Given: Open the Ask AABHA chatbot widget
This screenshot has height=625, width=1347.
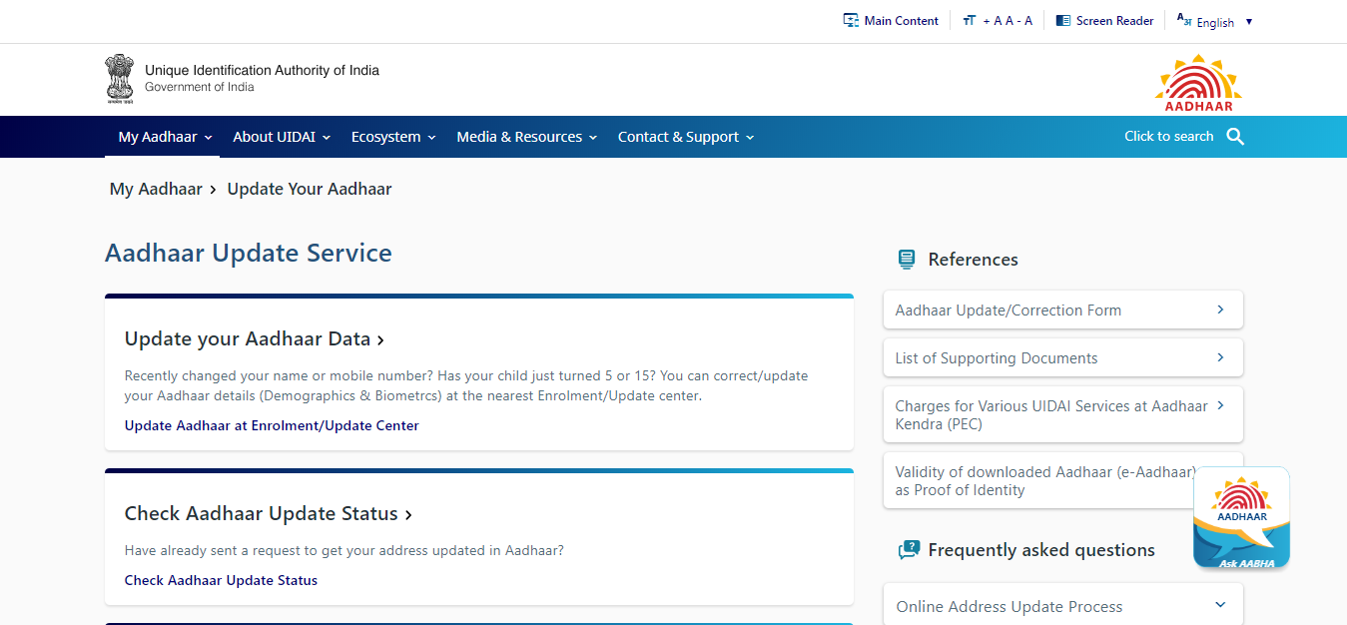Looking at the screenshot, I should (1241, 518).
